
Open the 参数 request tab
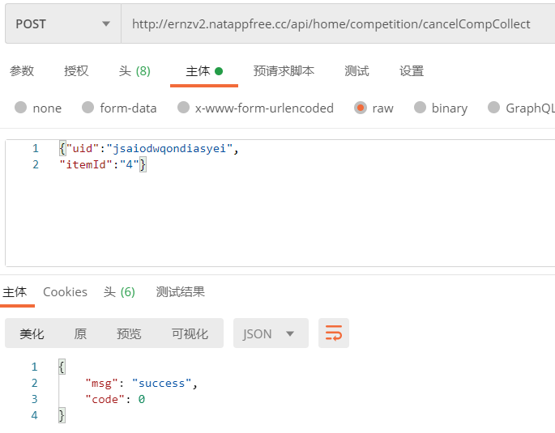tap(22, 70)
